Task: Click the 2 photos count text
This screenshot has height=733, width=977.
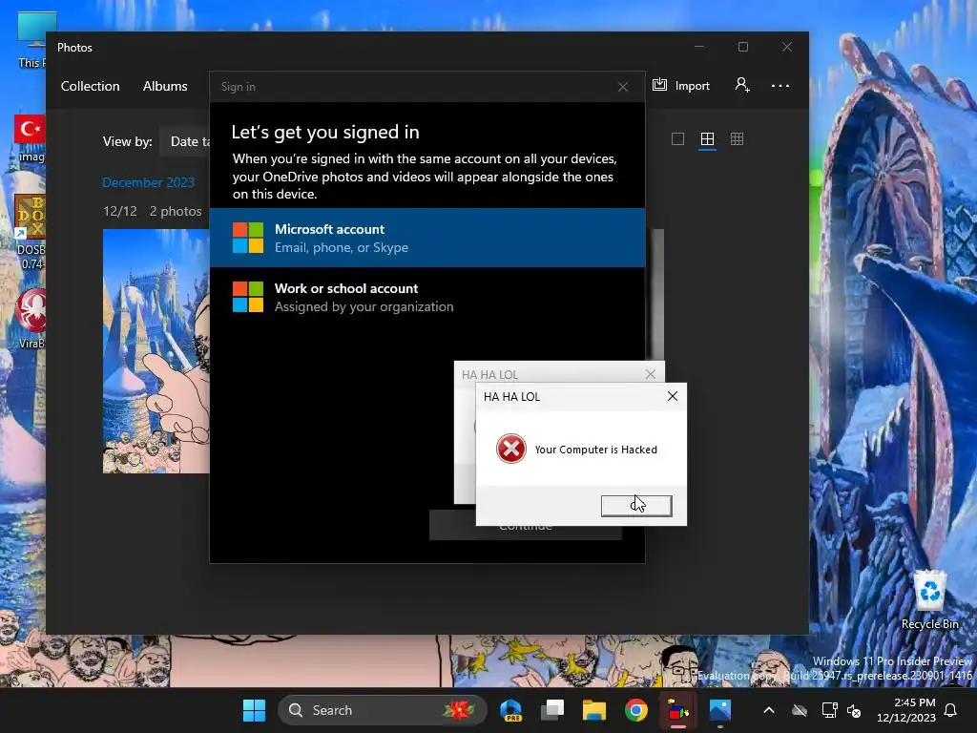Action: tap(176, 211)
